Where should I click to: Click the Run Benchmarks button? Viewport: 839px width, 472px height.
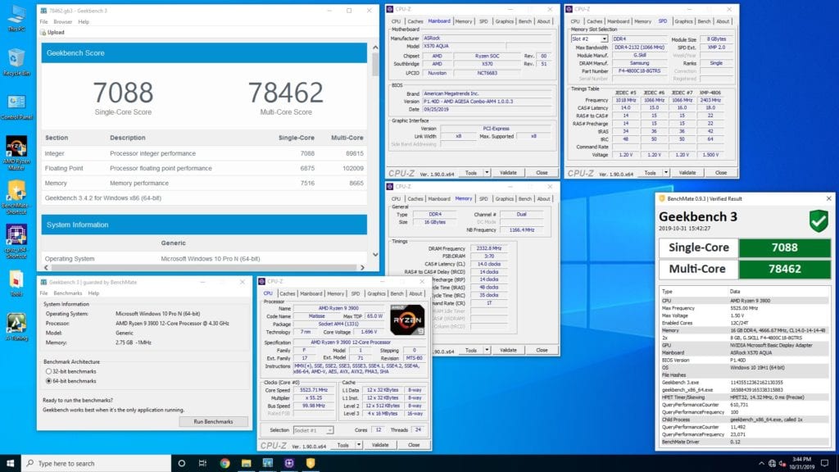(213, 422)
